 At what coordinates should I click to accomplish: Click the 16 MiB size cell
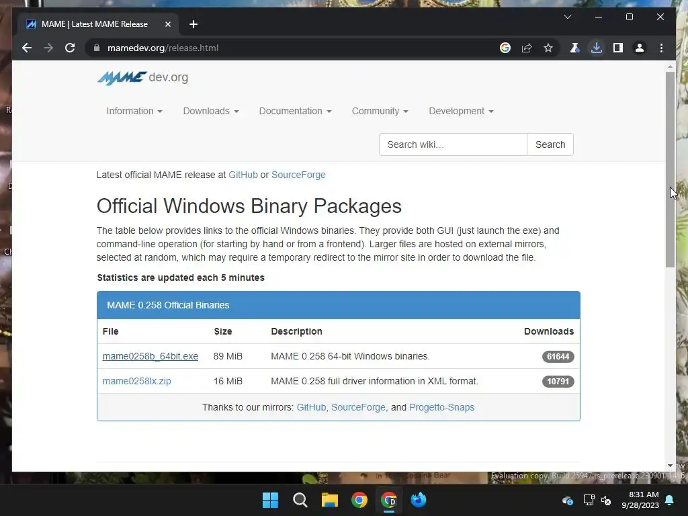coord(228,382)
